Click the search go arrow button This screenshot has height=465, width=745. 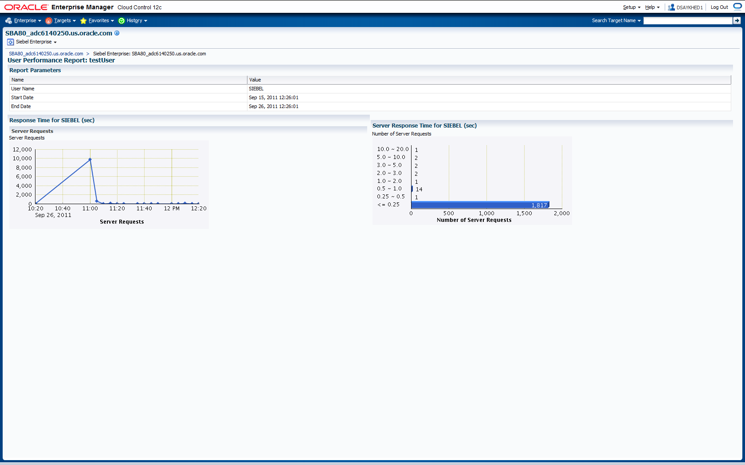click(737, 21)
